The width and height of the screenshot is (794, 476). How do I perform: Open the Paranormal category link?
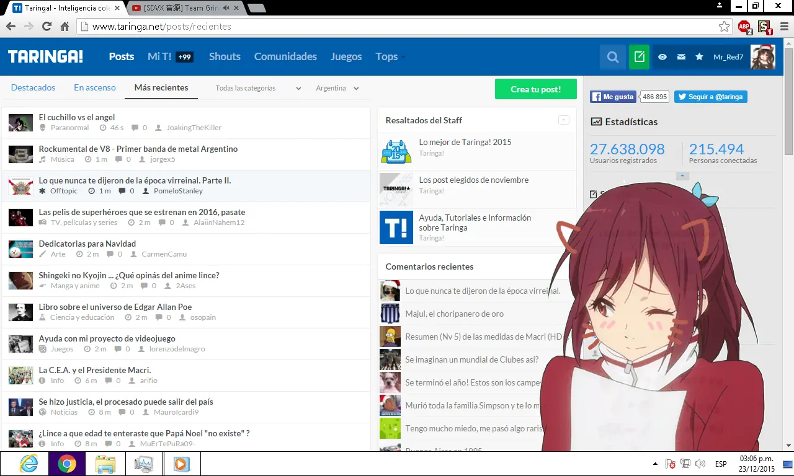tap(69, 128)
